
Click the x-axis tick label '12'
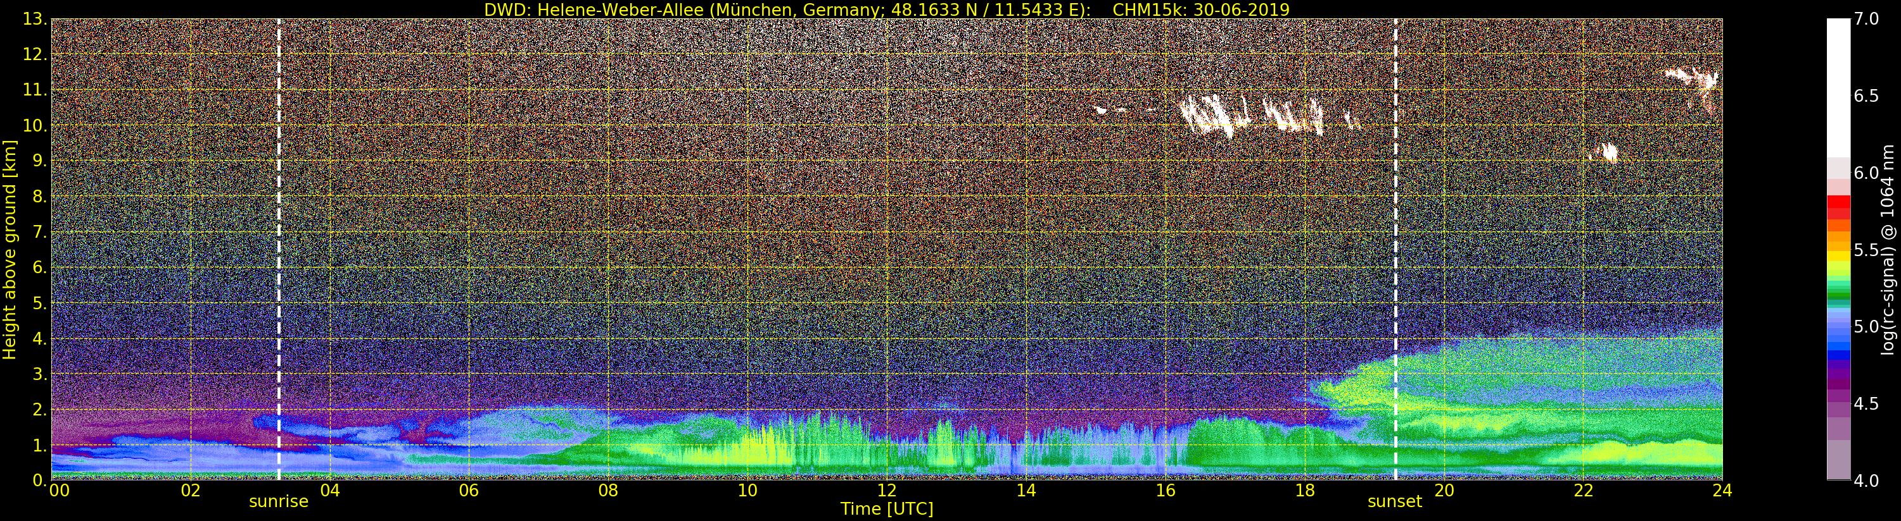pos(887,490)
